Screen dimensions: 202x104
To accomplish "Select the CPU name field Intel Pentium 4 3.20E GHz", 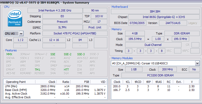I will 55,10.
